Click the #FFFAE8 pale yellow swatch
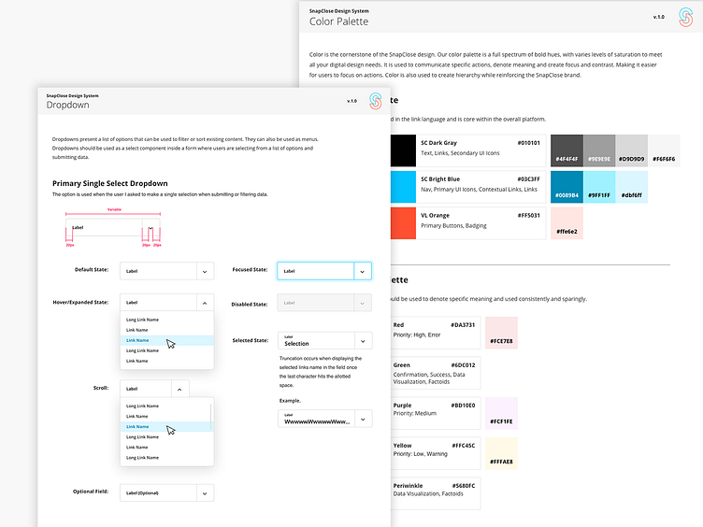 (x=501, y=453)
